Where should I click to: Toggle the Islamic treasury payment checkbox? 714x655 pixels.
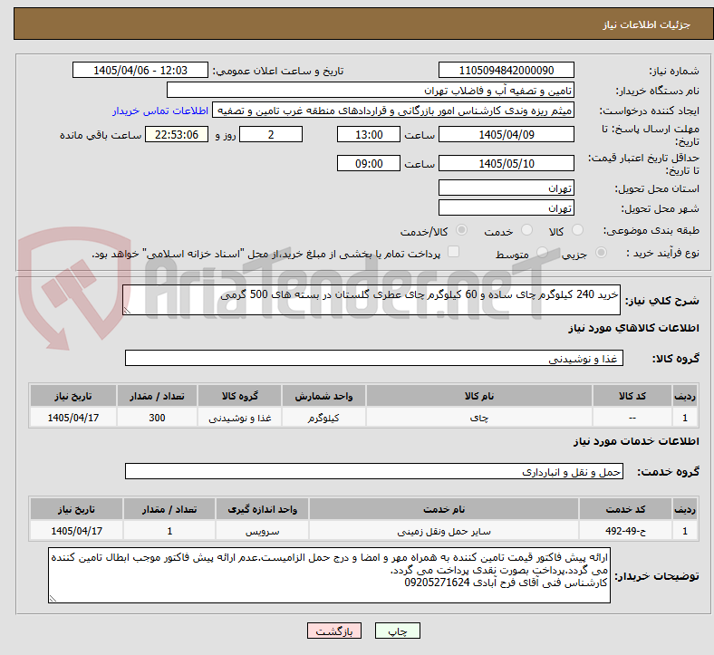[454, 252]
